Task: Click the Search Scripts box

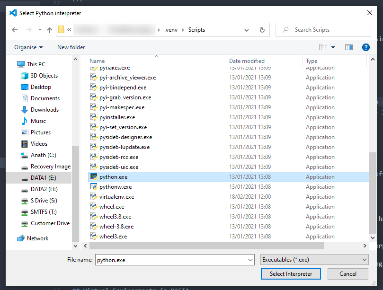Action: tap(323, 30)
